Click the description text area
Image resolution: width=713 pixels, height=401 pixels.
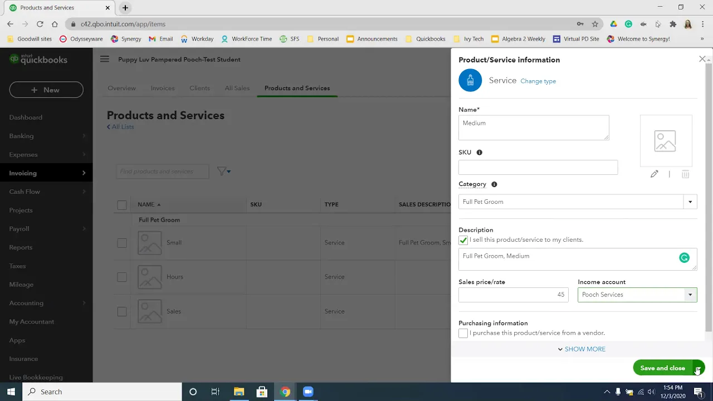578,260
